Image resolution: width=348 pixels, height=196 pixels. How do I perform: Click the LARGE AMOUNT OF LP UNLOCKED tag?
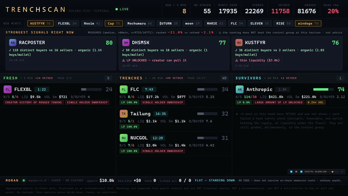pyautogui.click(x=279, y=102)
